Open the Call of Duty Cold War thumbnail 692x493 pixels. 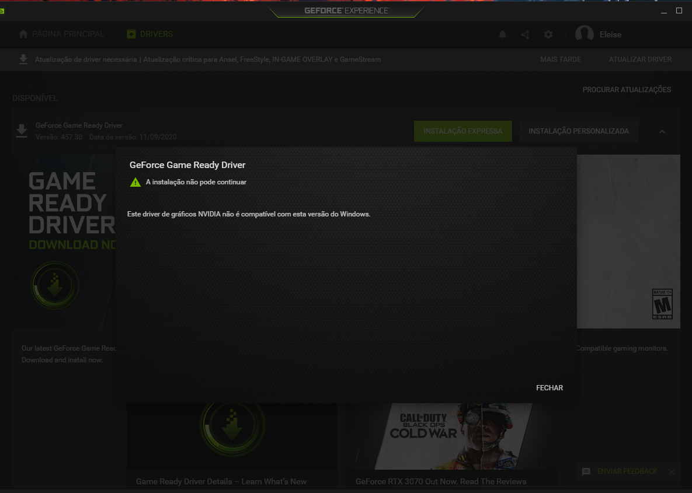pos(450,436)
